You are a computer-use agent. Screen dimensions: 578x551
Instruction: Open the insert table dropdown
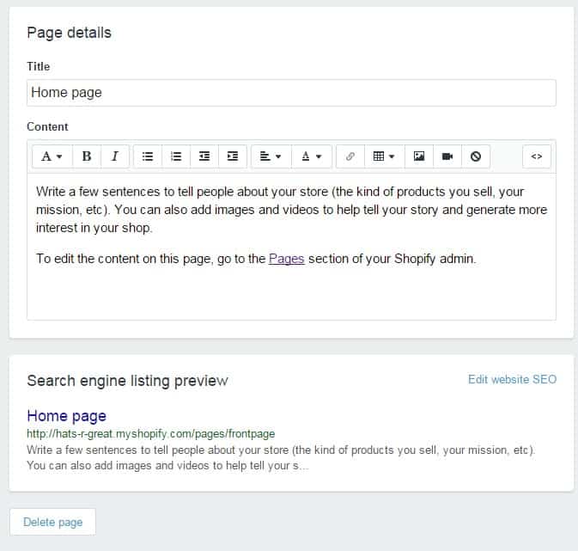coord(384,156)
